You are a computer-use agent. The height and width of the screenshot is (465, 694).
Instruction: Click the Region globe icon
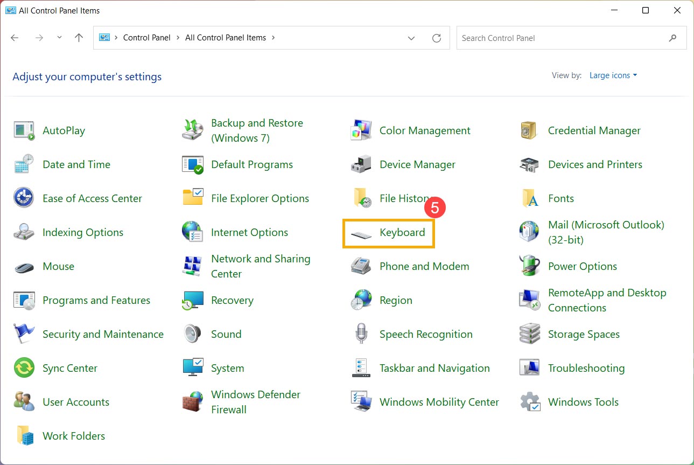(x=361, y=300)
